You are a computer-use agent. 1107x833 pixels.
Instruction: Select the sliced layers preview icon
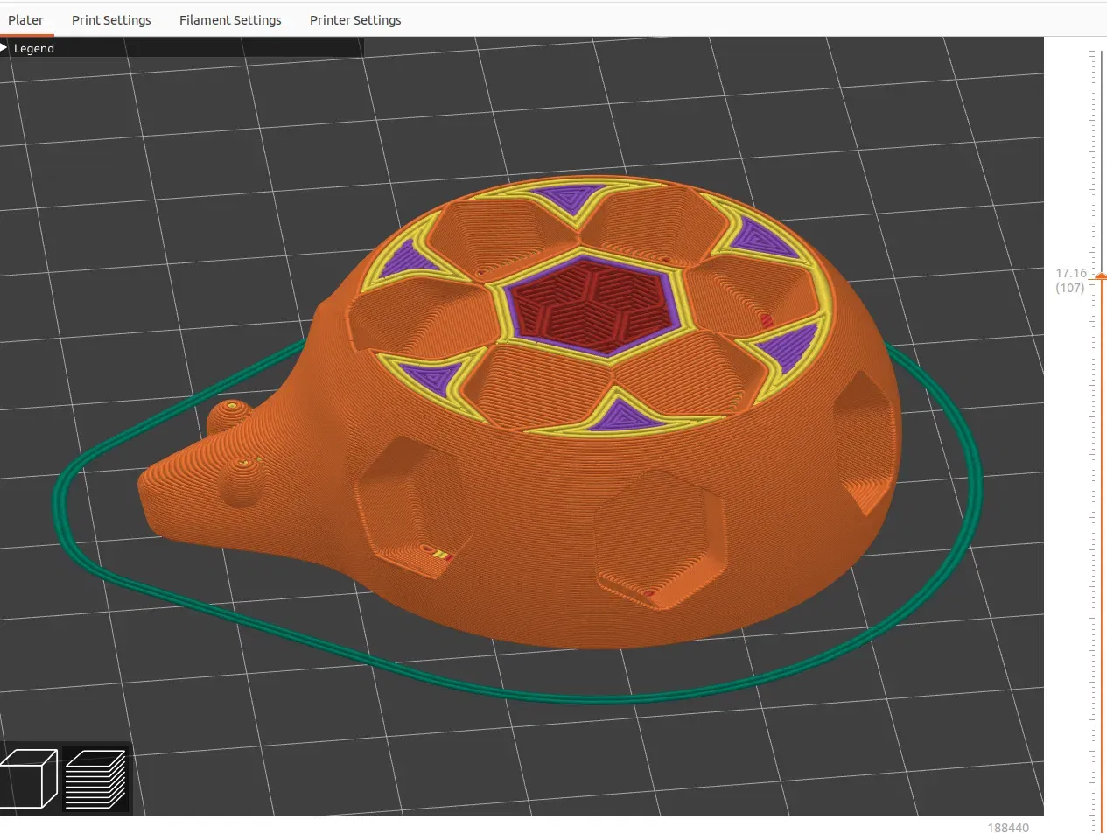[96, 779]
